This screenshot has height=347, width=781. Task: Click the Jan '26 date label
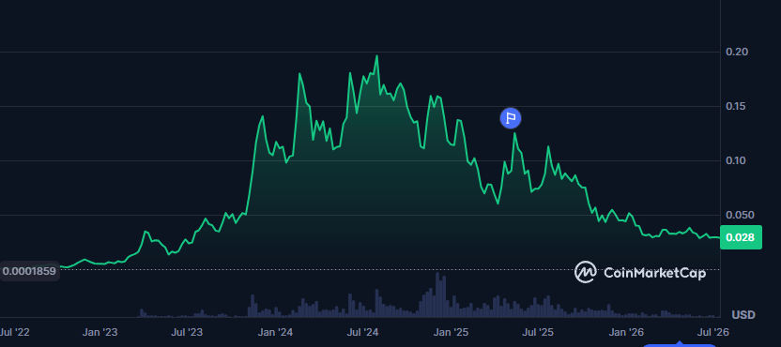pyautogui.click(x=627, y=332)
